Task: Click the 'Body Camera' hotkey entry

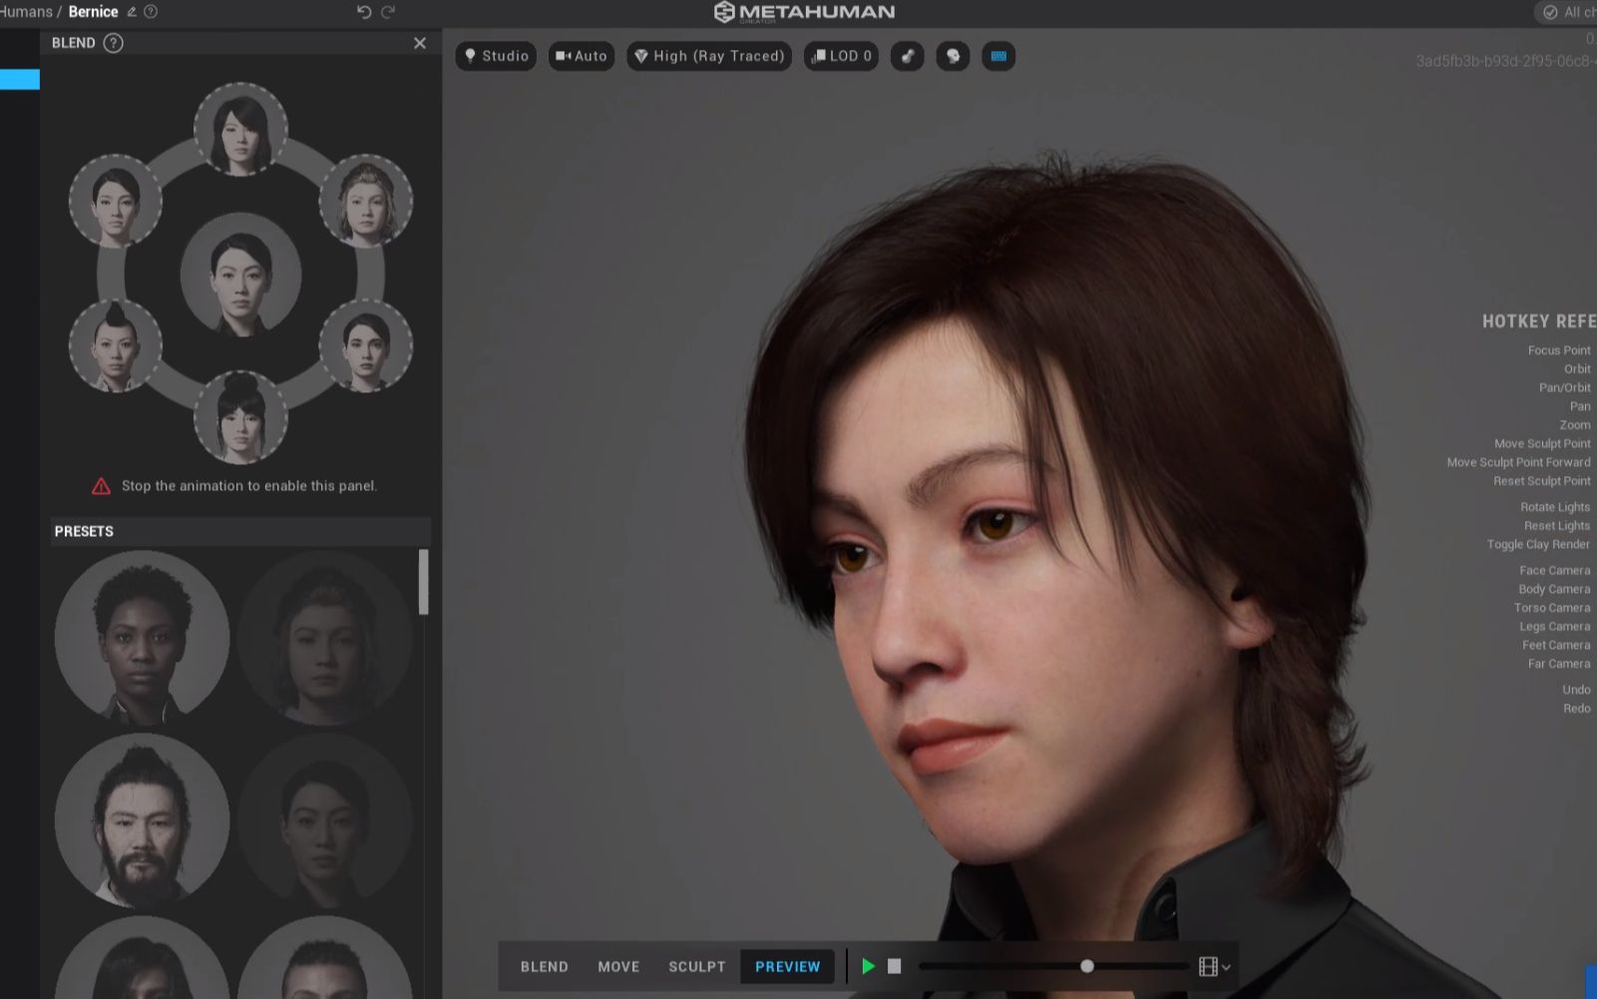Action: coord(1554,589)
